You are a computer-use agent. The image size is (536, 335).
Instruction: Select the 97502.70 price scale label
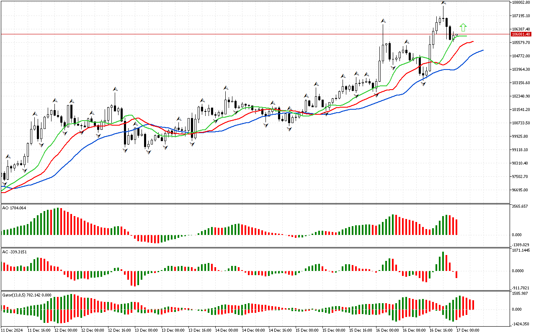(520, 177)
